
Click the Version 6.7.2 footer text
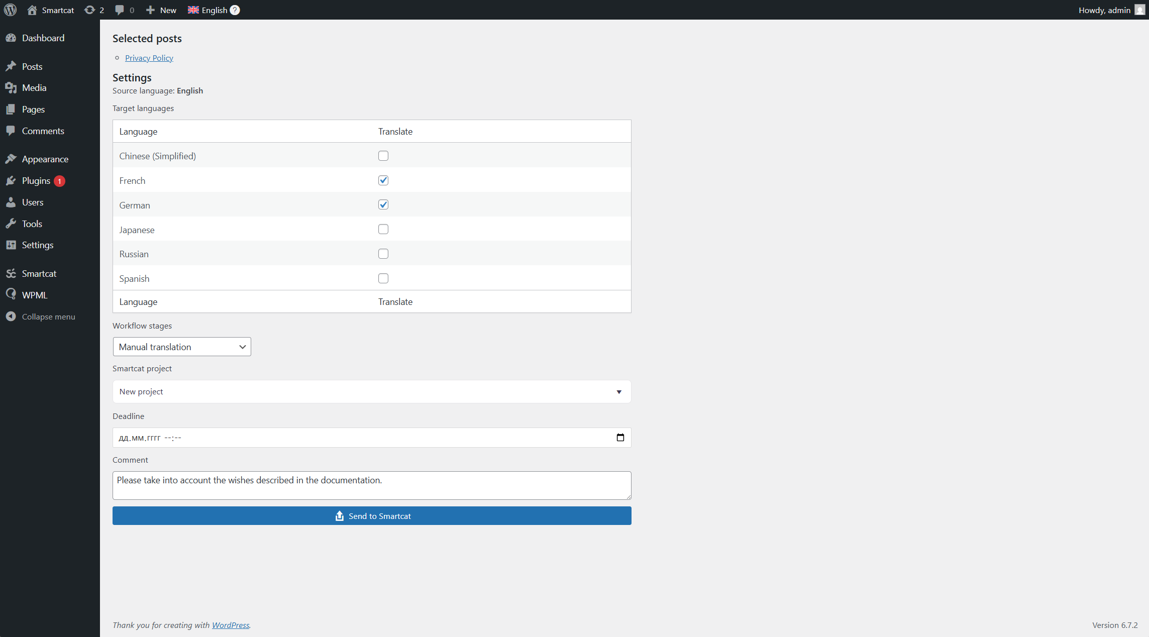1115,625
